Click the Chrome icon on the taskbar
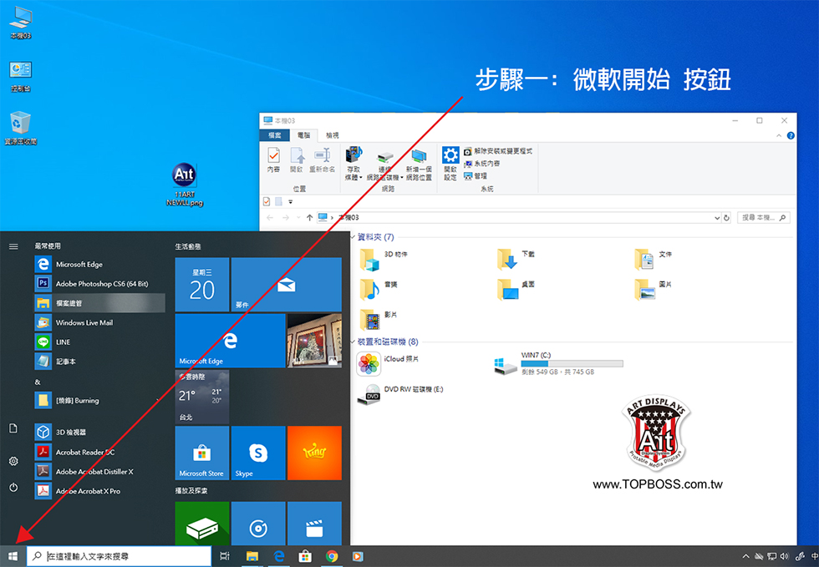The image size is (819, 567). (x=332, y=555)
